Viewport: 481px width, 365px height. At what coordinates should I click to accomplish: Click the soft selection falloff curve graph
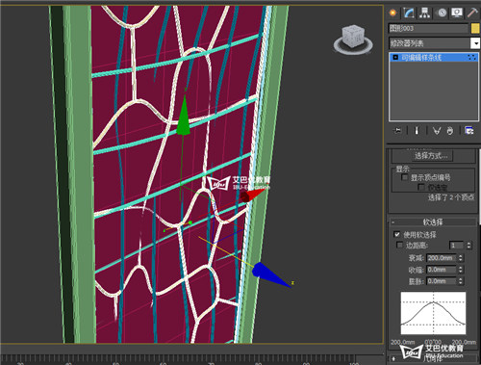433,313
